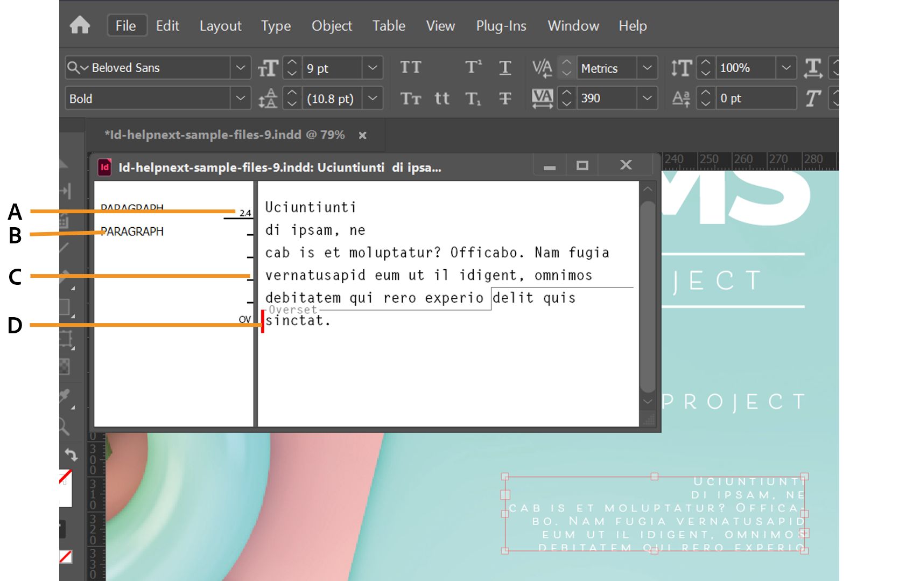Click the InDesign icon in Story Editor title bar
Screen dimensions: 899x581
(105, 167)
